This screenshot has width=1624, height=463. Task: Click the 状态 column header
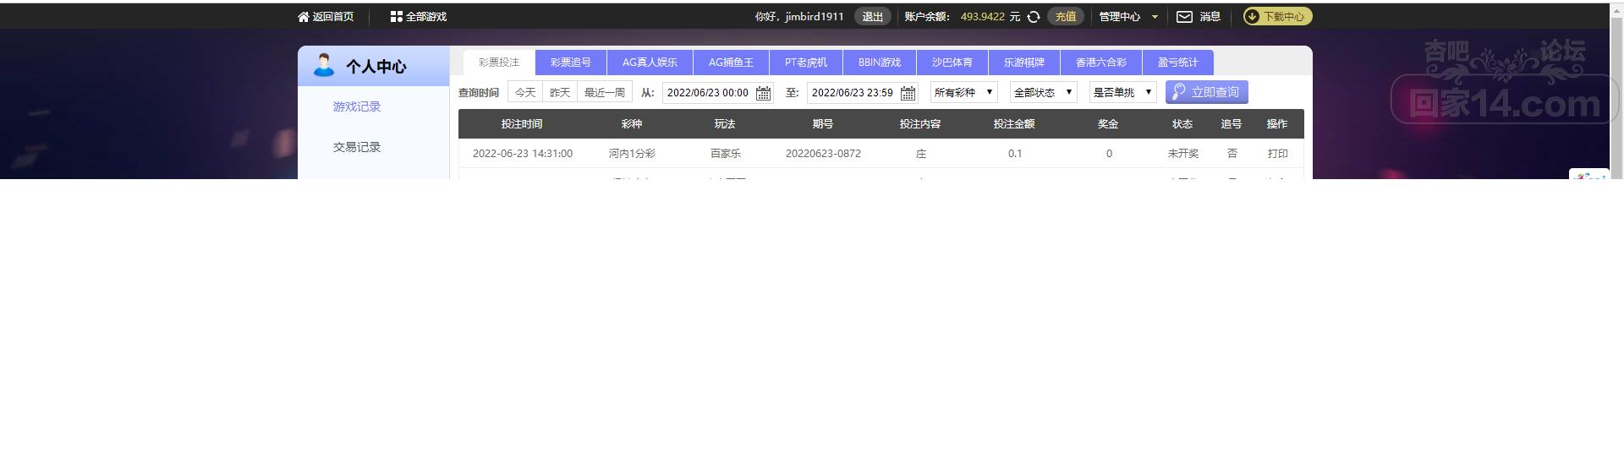(1182, 124)
